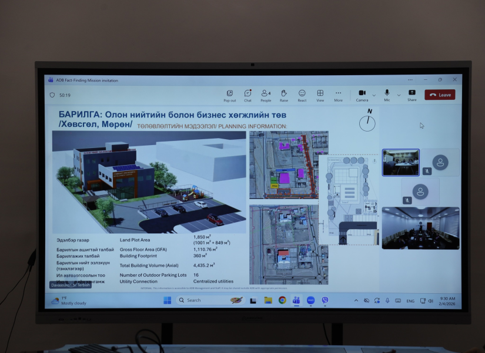This screenshot has width=485, height=353.
Task: Pop out the shared content window
Action: [x=230, y=95]
